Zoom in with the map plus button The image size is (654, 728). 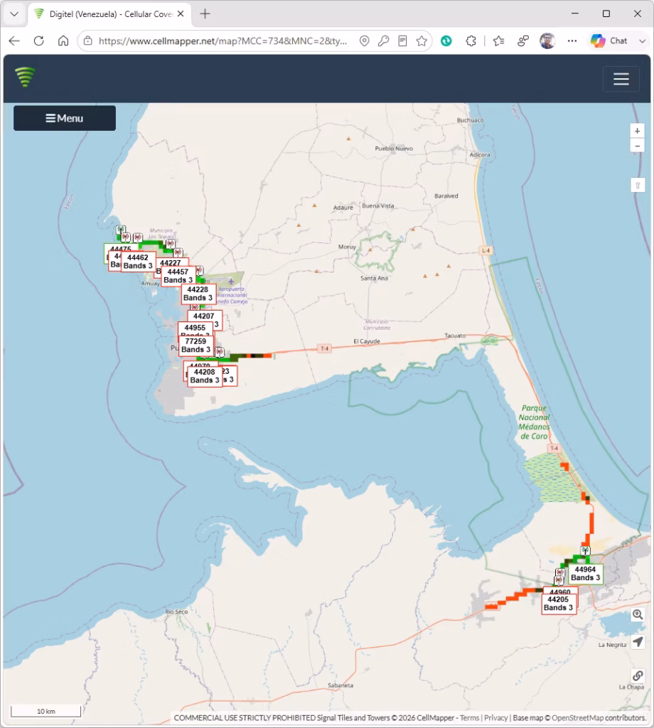point(637,131)
